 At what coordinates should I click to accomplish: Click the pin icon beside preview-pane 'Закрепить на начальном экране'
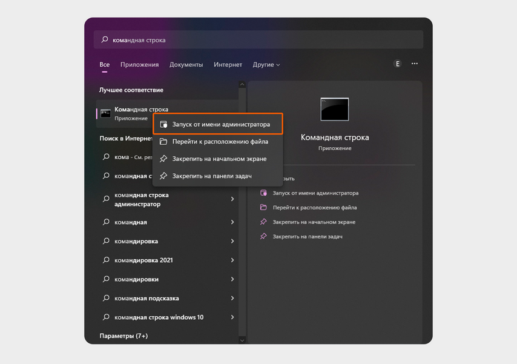click(x=263, y=222)
